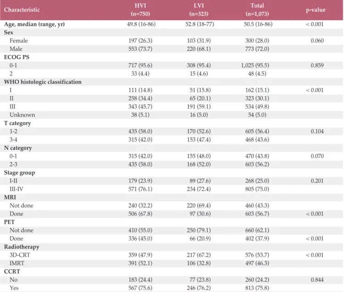Click the I-II row label
Viewport: 344px width, 292px height.
[x=13, y=181]
